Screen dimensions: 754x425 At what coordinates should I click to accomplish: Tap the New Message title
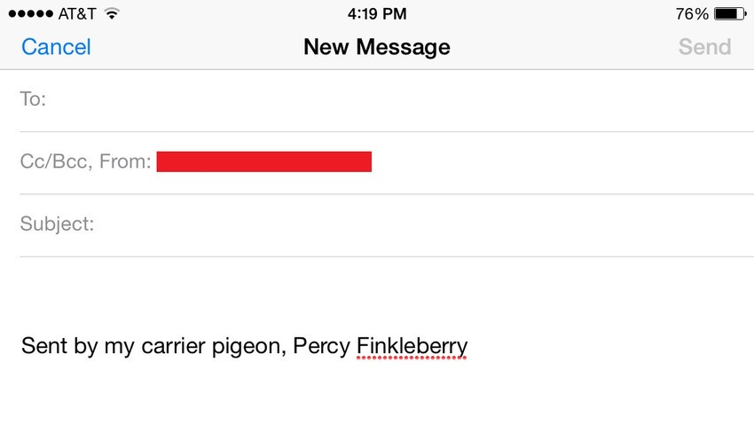click(377, 47)
